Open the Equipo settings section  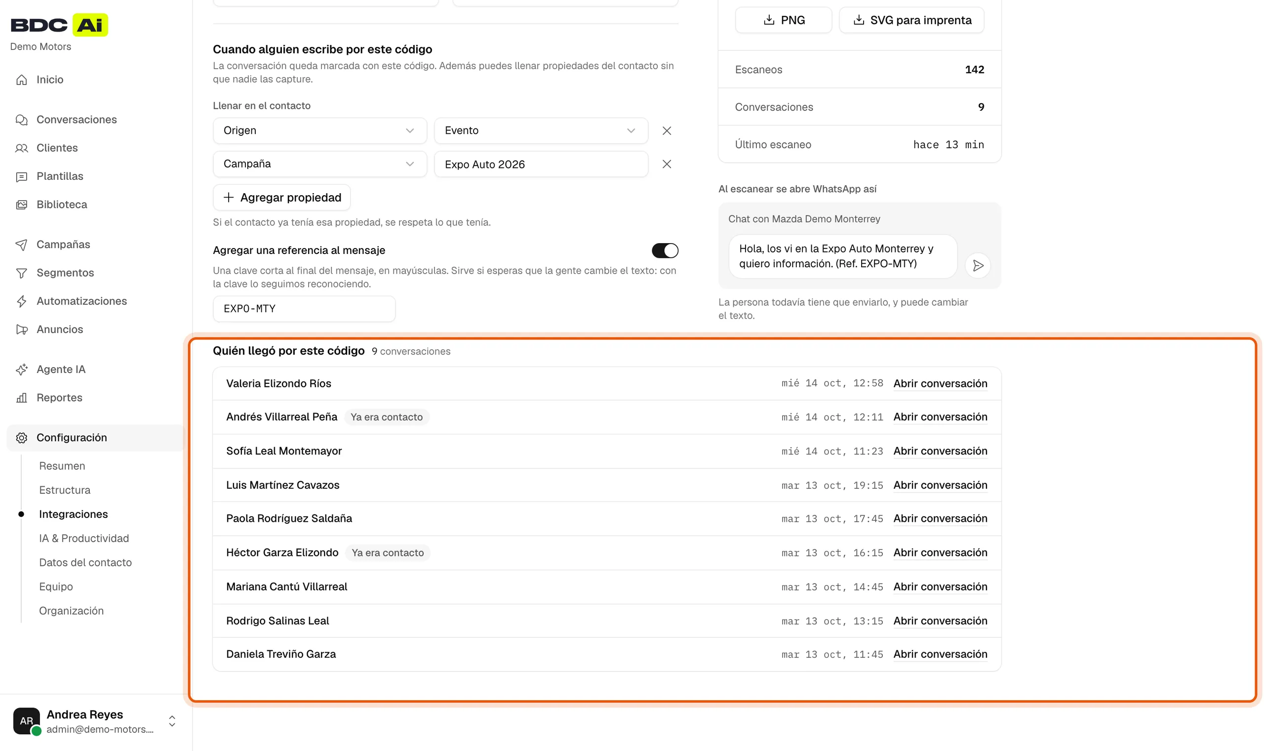click(56, 587)
